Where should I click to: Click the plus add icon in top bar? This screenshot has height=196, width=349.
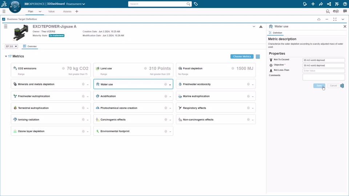[313, 4]
